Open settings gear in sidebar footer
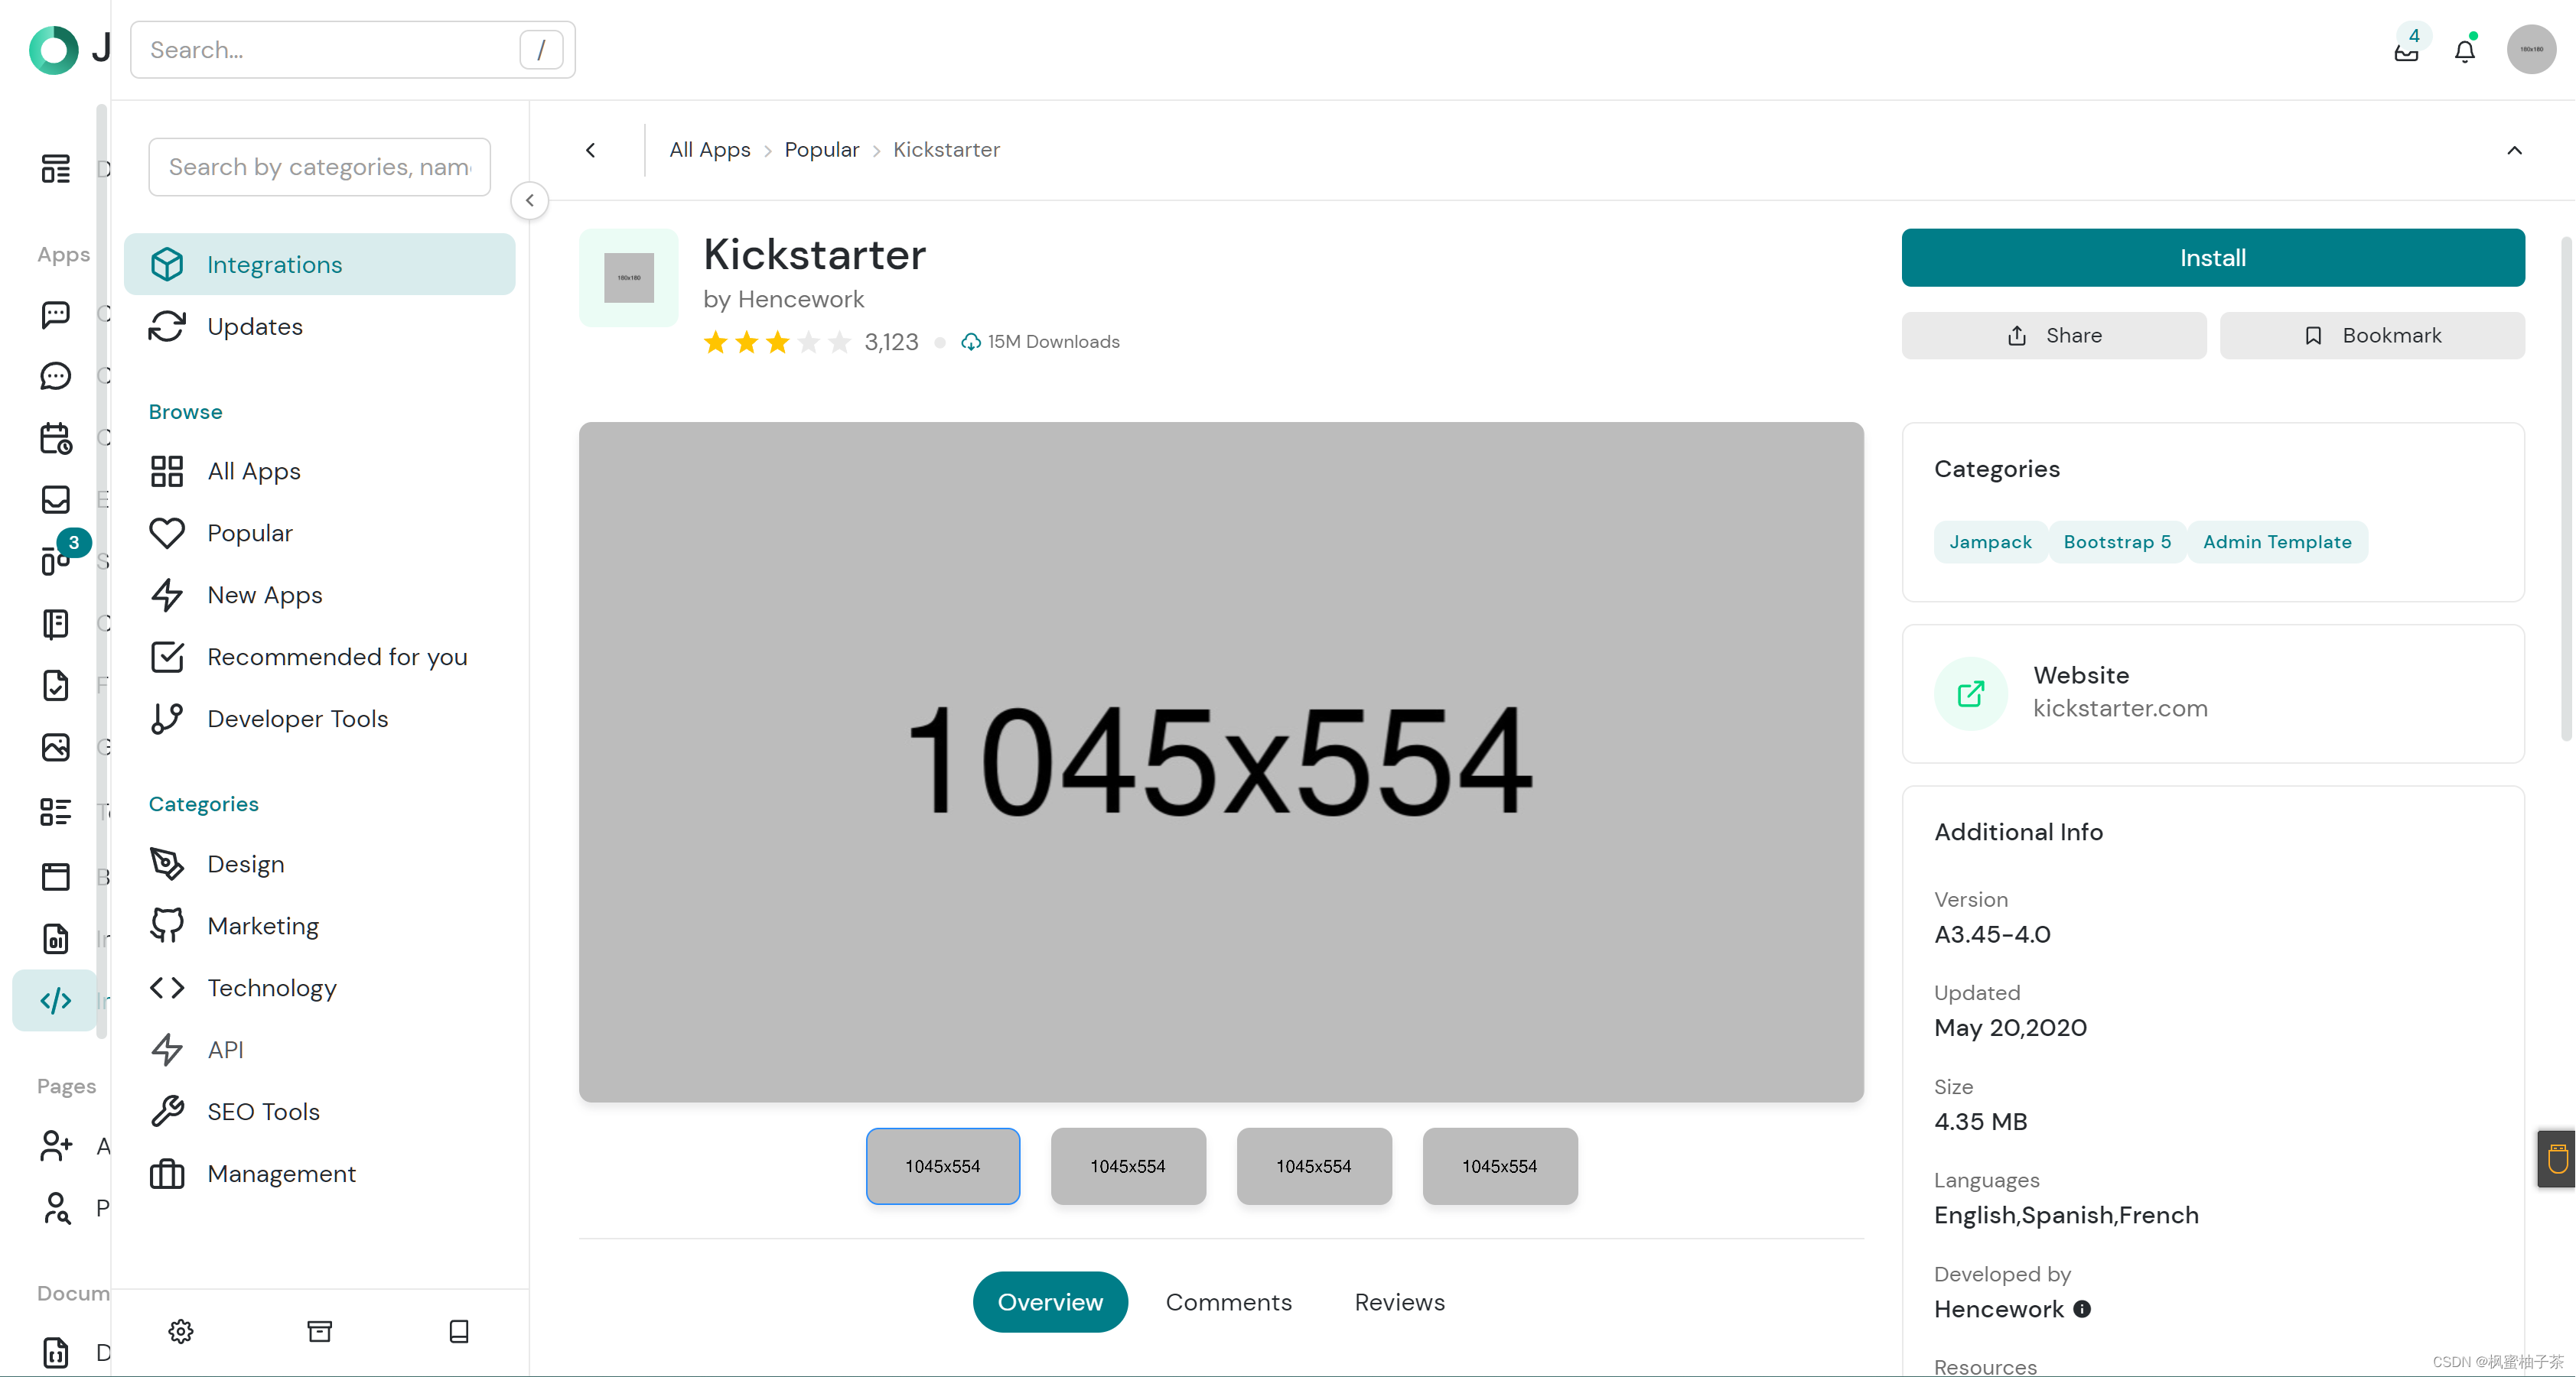This screenshot has width=2576, height=1377. [x=181, y=1331]
